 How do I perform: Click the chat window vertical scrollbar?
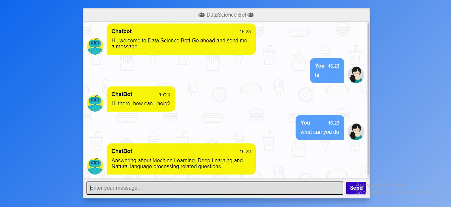pos(368,99)
